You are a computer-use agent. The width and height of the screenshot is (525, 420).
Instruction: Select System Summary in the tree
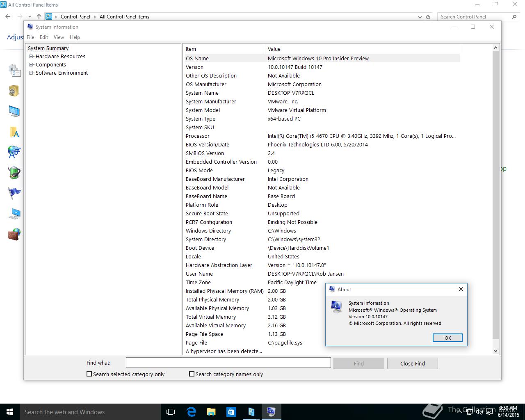pyautogui.click(x=48, y=48)
